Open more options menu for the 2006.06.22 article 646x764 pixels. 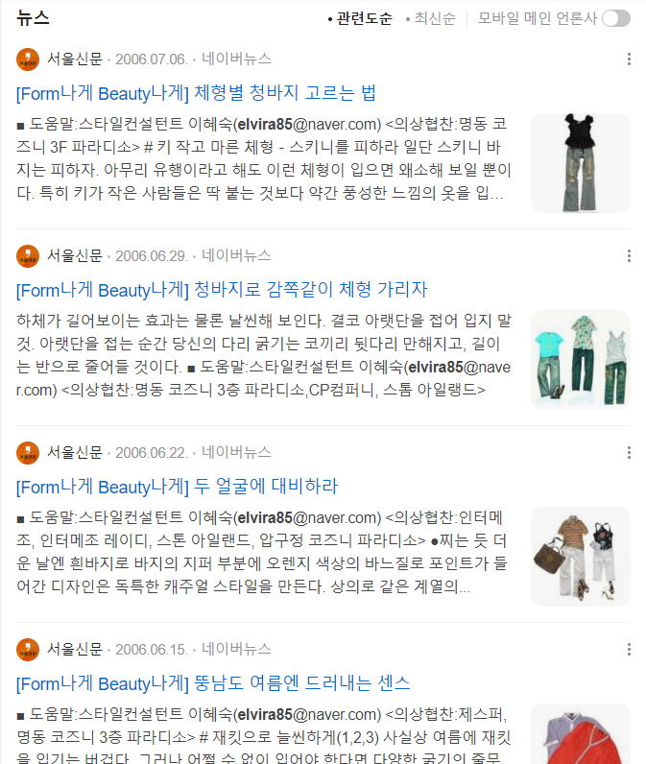629,453
